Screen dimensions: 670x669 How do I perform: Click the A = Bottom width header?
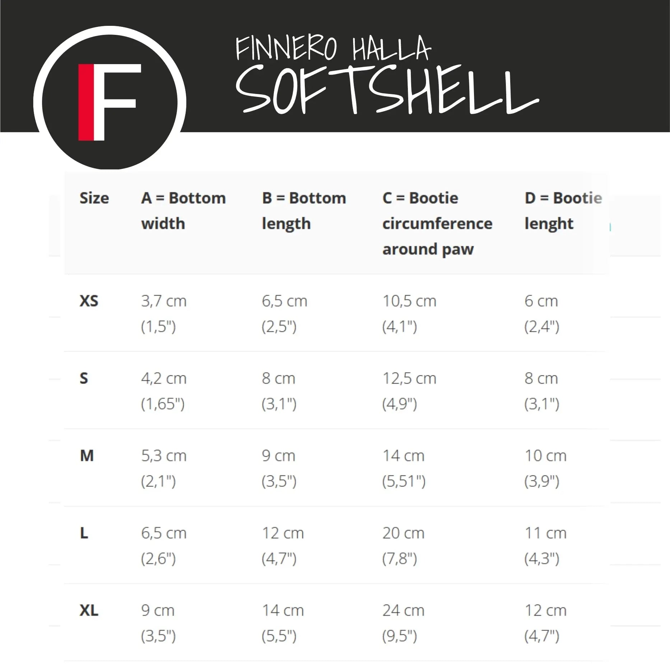point(183,211)
